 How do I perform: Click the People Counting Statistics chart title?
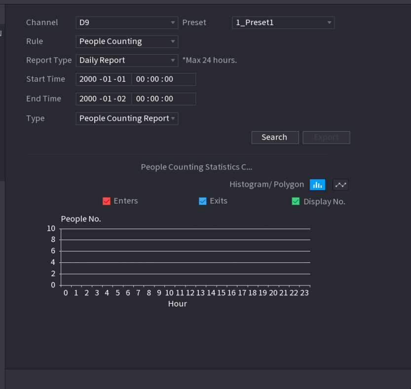(x=196, y=167)
